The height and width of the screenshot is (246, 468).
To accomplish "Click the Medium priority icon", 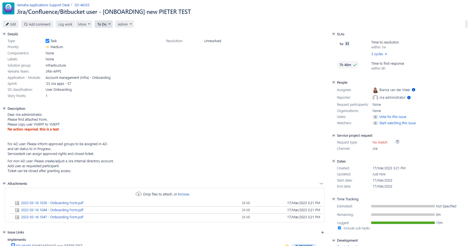I will point(47,47).
